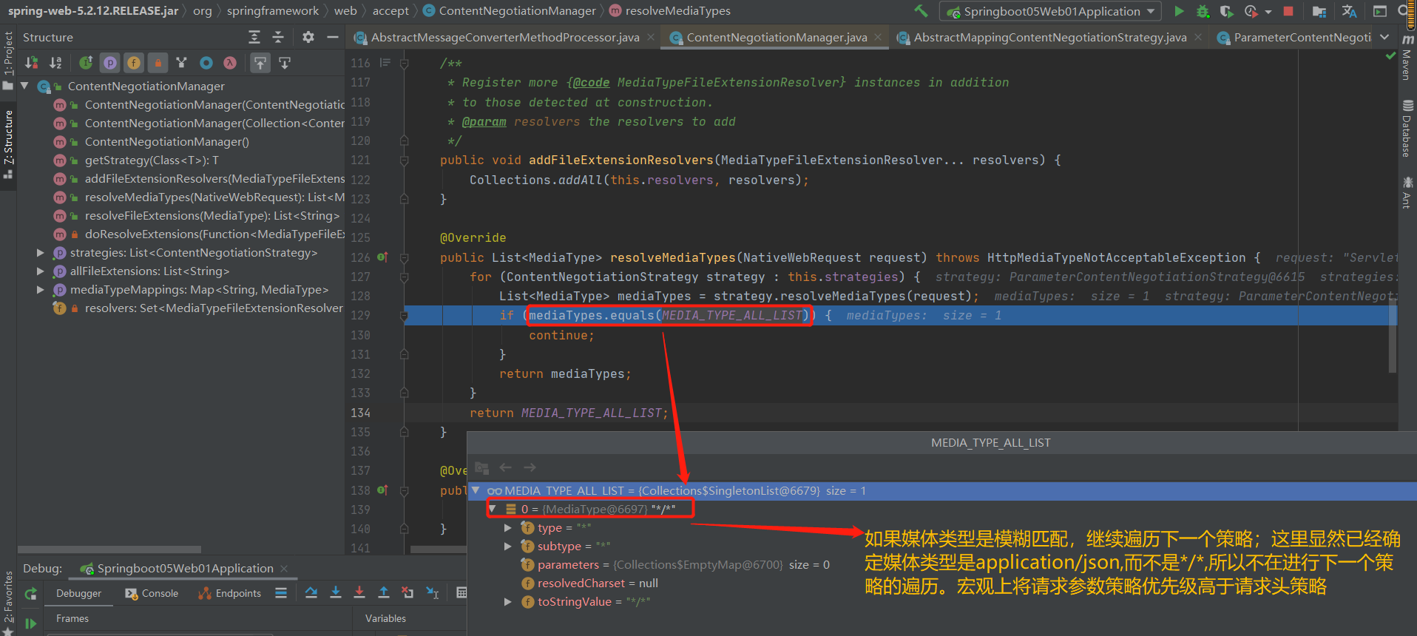This screenshot has height=636, width=1417.
Task: Click Resume Program green icon
Action: [30, 623]
